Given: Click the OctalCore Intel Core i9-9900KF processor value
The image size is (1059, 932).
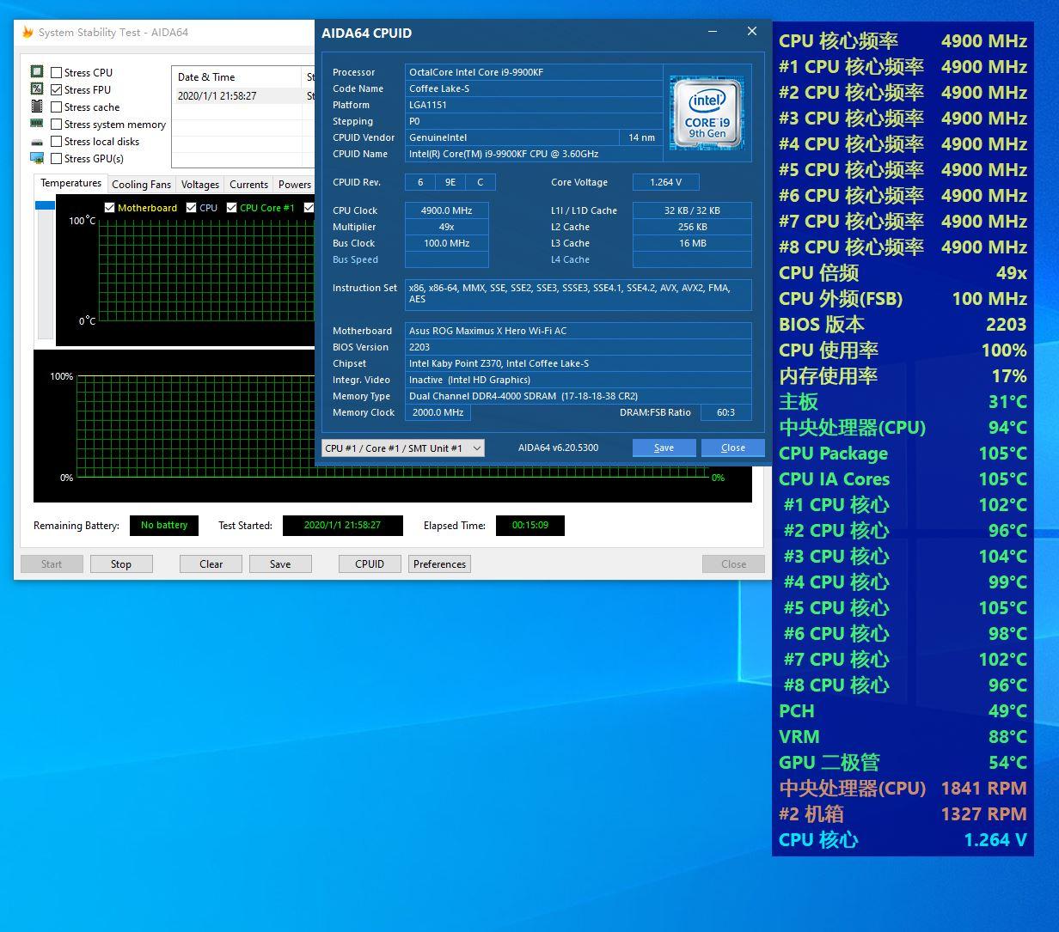Looking at the screenshot, I should [533, 72].
